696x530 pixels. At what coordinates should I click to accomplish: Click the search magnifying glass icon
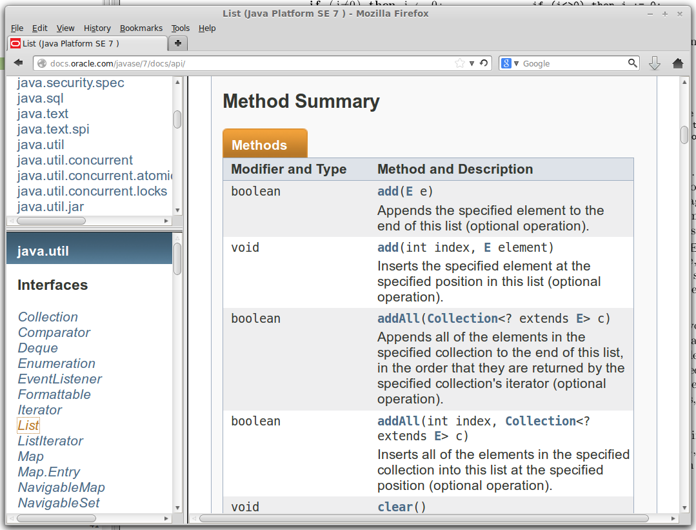coord(633,63)
